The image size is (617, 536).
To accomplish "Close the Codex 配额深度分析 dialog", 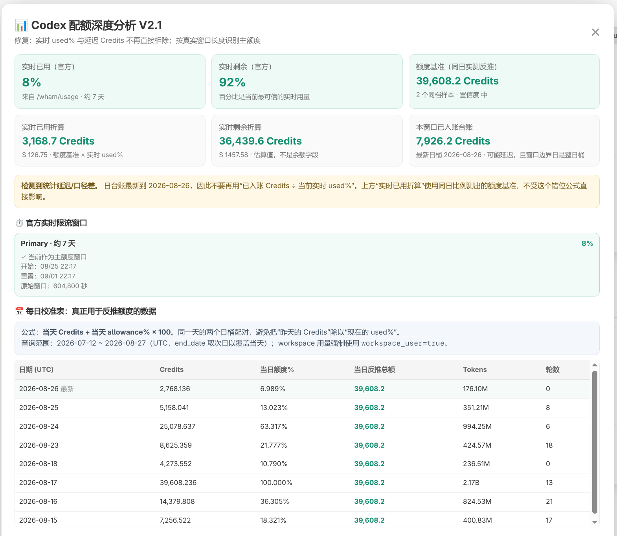I will point(595,32).
